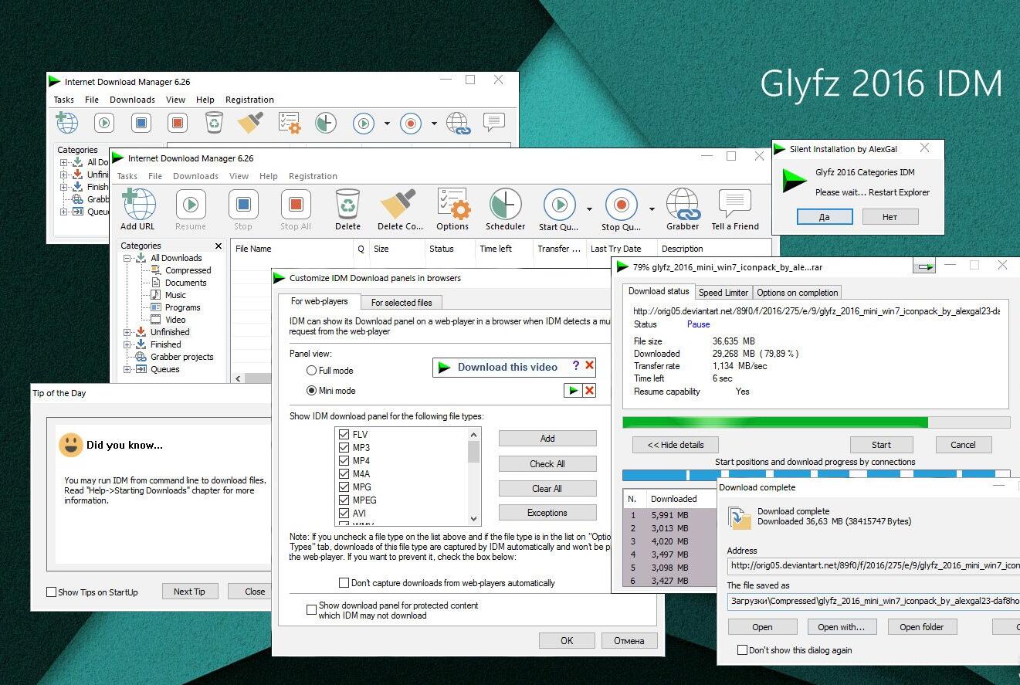Click Hide details button
Screen dimensions: 1020x685
[x=675, y=445]
